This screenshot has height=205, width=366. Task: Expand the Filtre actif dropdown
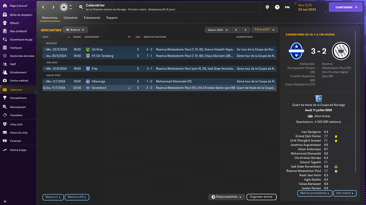point(265,30)
